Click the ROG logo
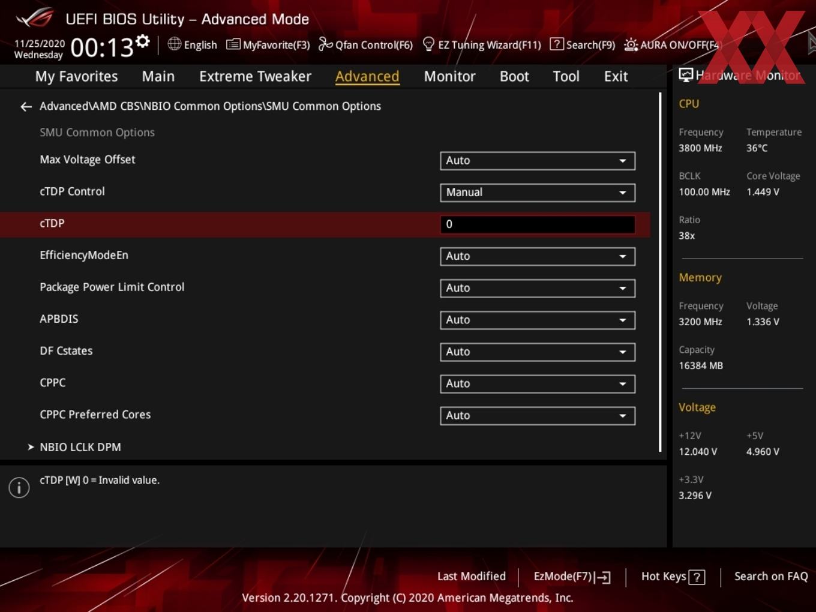The image size is (816, 612). (35, 18)
